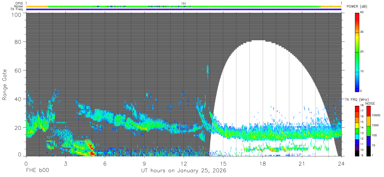This screenshot has width=384, height=177.
Task: Click the TX Freq row label
Action: point(16,9)
